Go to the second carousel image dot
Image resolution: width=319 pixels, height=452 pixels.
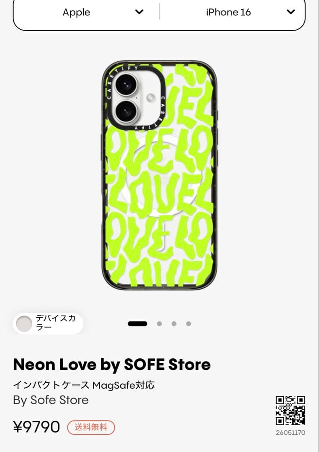coord(159,324)
